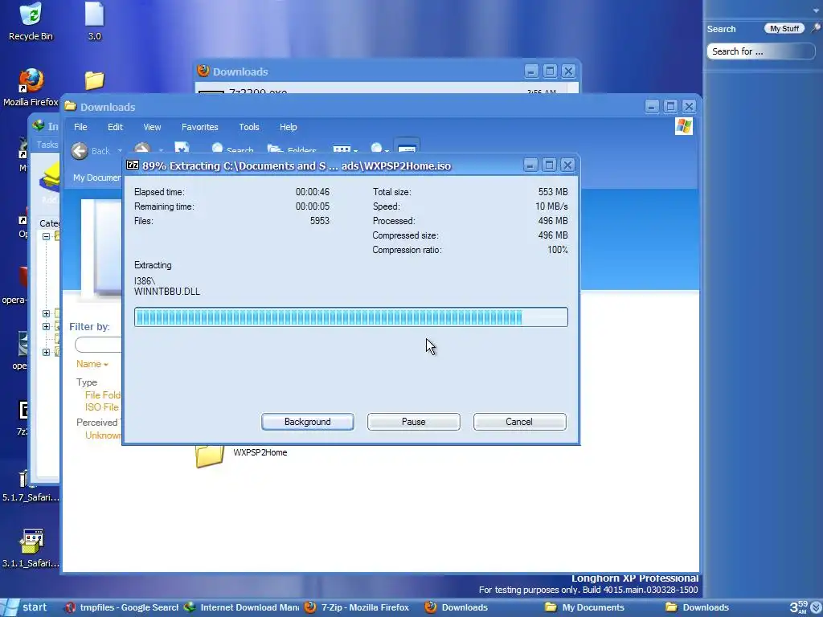Open the WXPSP2Home folder icon
Image resolution: width=823 pixels, height=617 pixels.
(210, 456)
